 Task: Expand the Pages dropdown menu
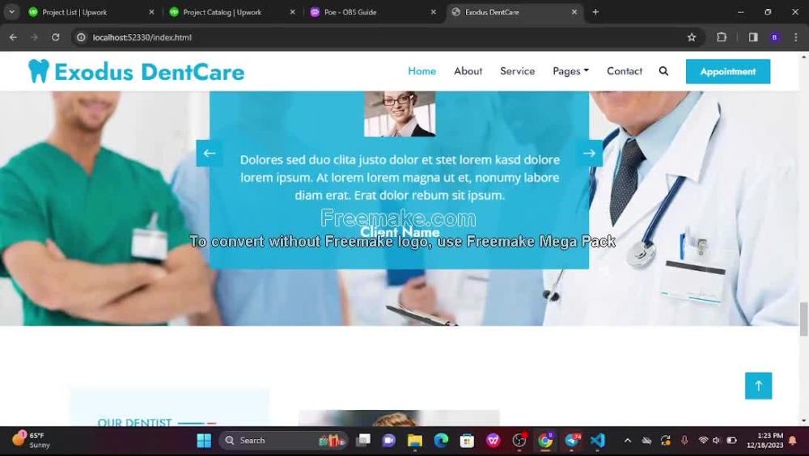coord(570,71)
